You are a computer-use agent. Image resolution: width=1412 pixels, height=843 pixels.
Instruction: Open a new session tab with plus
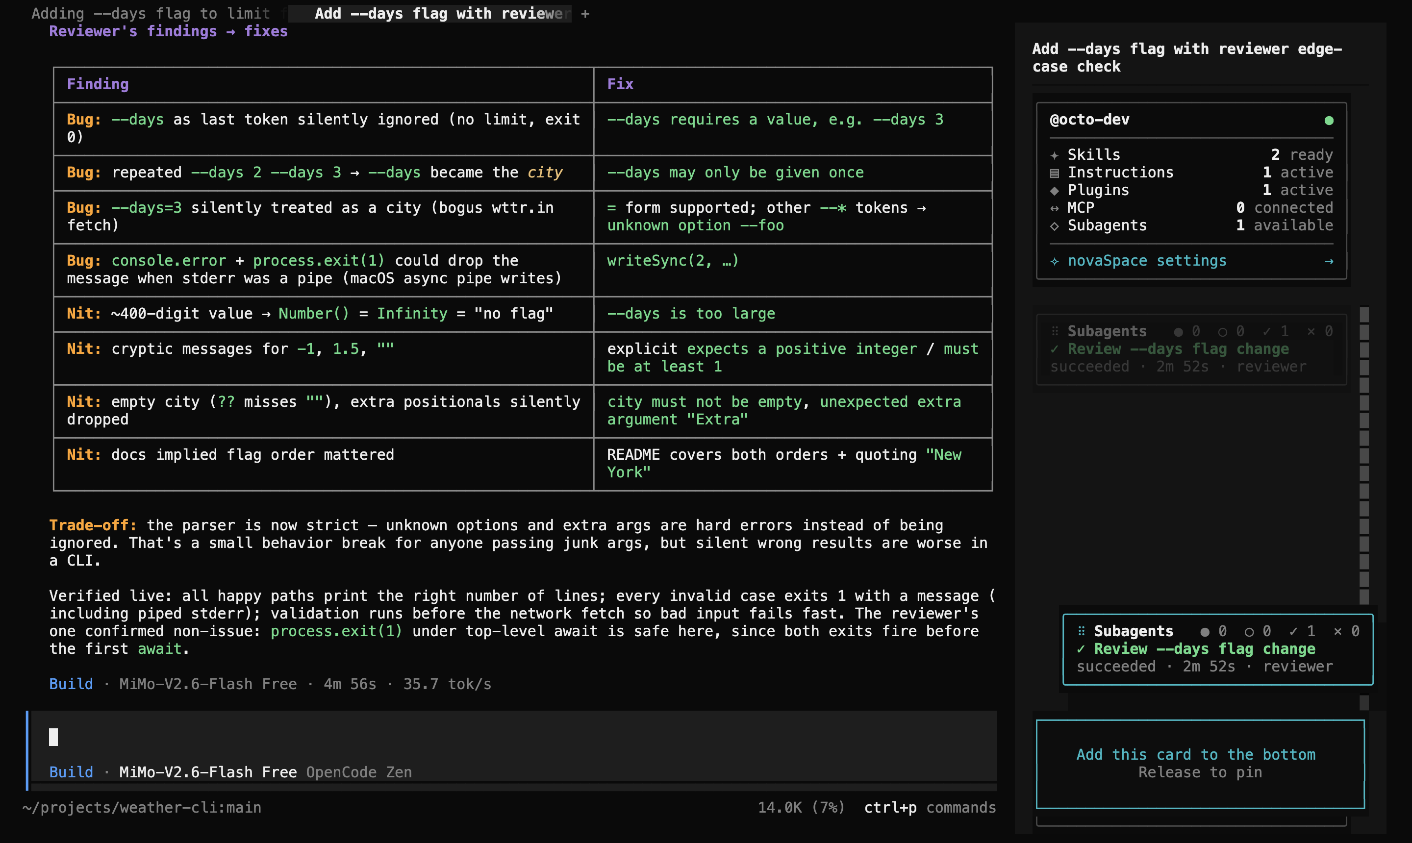coord(585,13)
